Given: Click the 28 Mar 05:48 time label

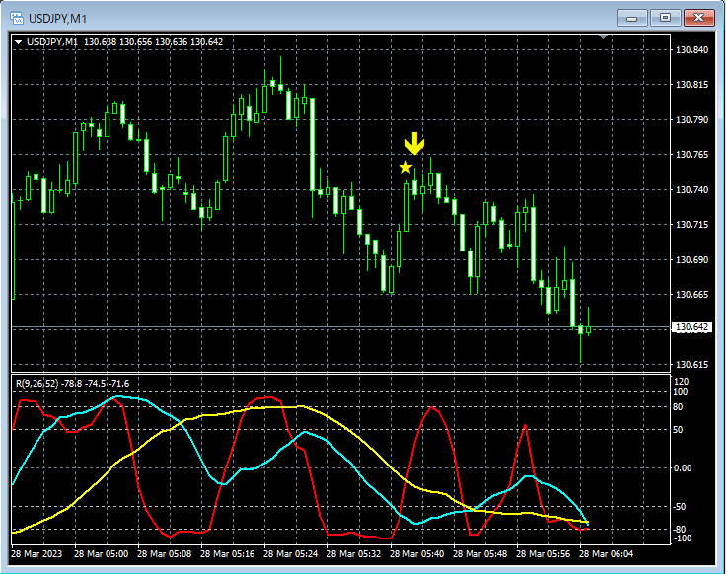Looking at the screenshot, I should point(479,554).
